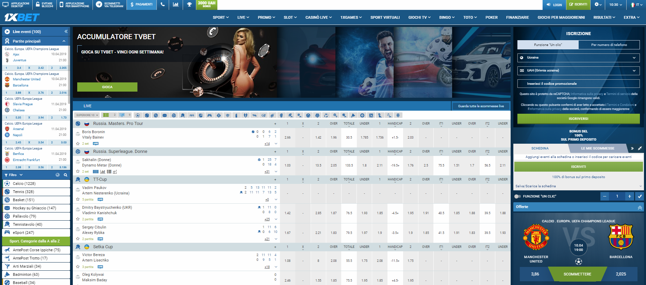Select odds 2.66 for Boris Boronin win
Screen dimensions: 646x285
(287, 138)
